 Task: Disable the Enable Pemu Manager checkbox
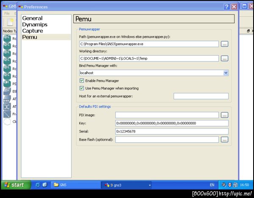(82, 81)
